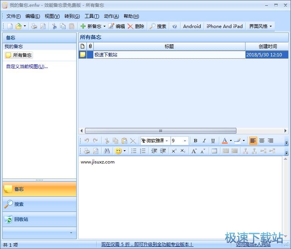Click the 标题 column header
The height and width of the screenshot is (249, 291).
pyautogui.click(x=169, y=46)
